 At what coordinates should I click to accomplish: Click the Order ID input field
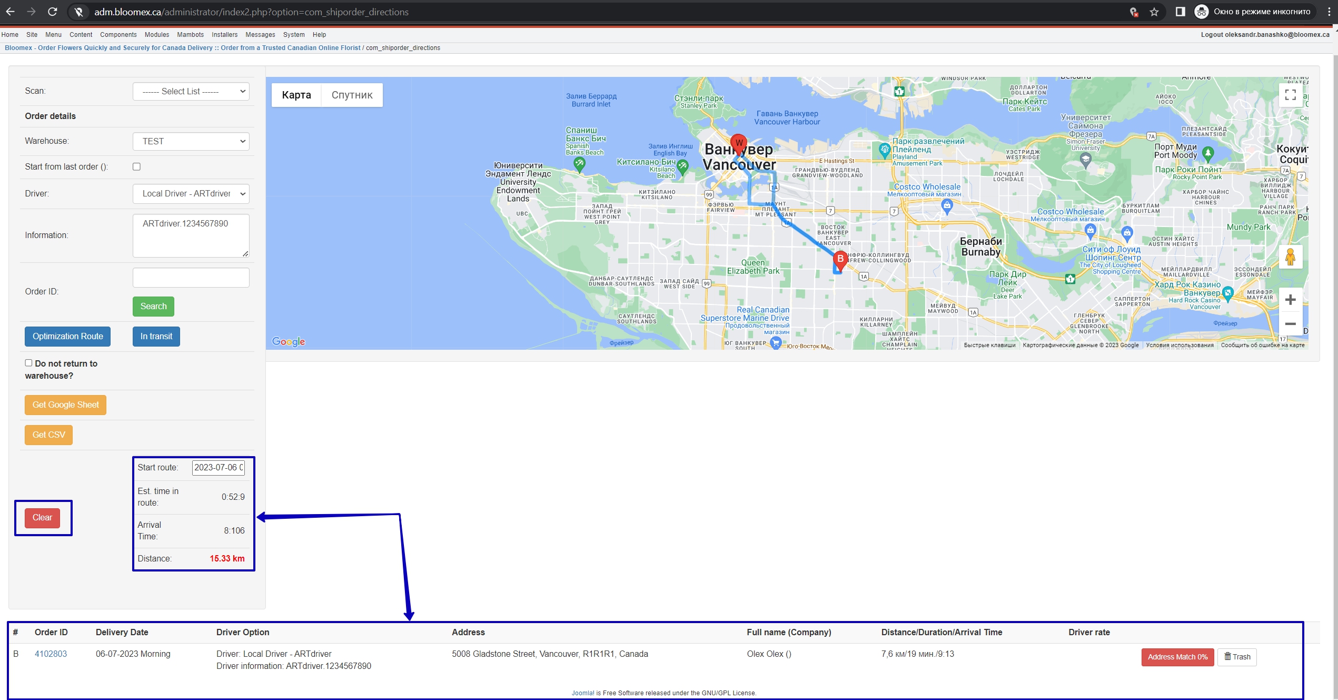191,278
